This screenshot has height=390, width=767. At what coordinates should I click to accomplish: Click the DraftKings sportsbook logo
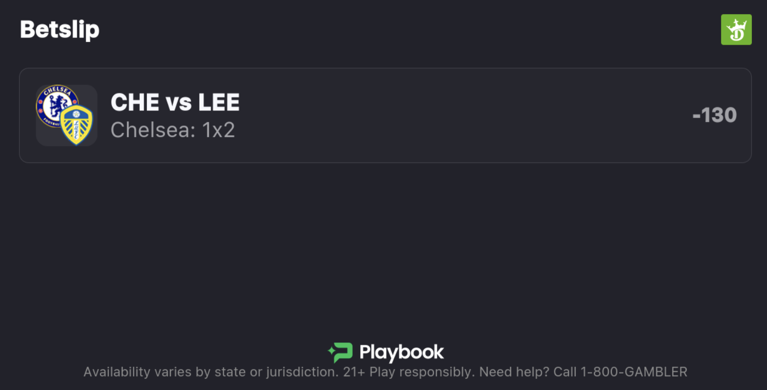[736, 30]
